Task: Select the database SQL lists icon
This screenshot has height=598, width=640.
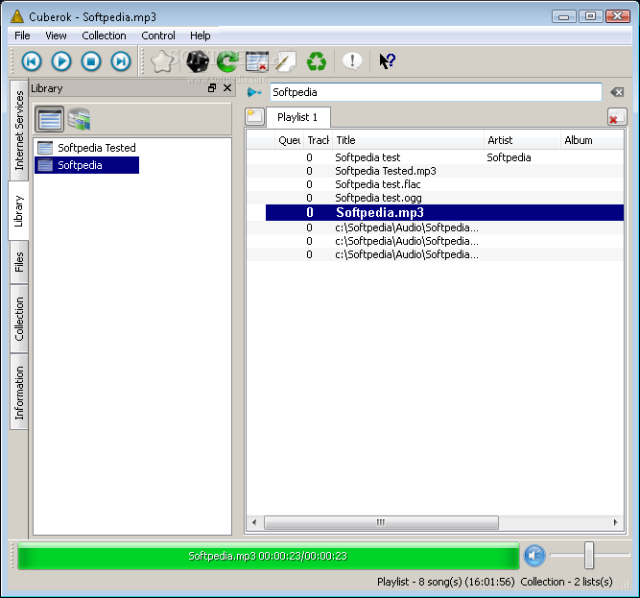Action: click(80, 119)
